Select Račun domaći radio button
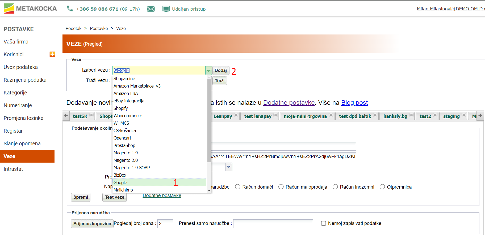Image resolution: width=485 pixels, height=235 pixels. coord(238,187)
